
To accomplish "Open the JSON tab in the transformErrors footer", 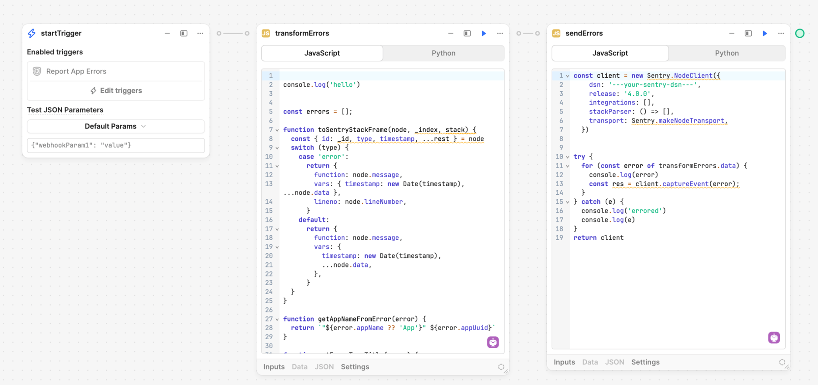I will tap(324, 367).
